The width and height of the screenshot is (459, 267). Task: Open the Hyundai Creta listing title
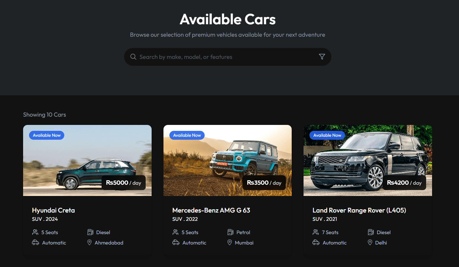(x=53, y=210)
